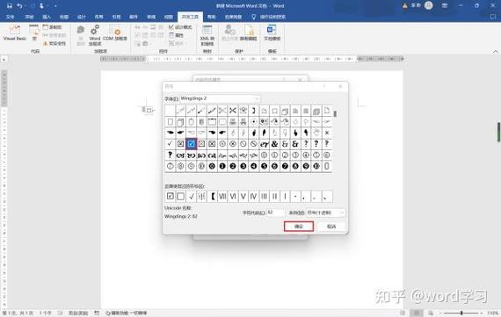Choose the plain check mark symbol
This screenshot has width=501, height=317.
[x=170, y=144]
